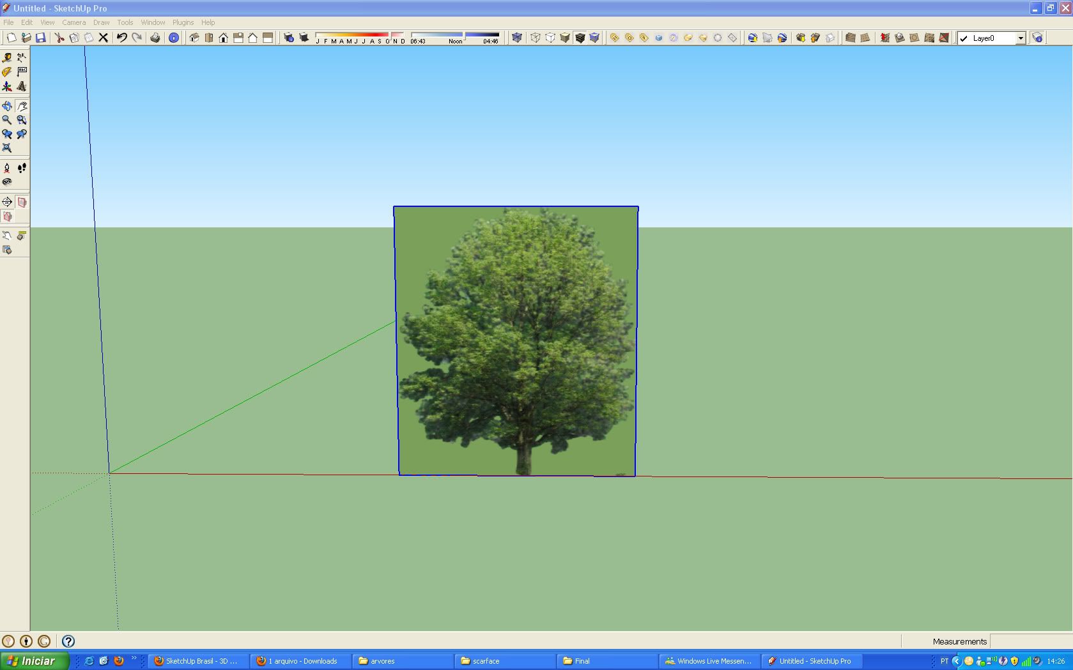The height and width of the screenshot is (670, 1073).
Task: Select the Dimension tool
Action: (x=22, y=57)
